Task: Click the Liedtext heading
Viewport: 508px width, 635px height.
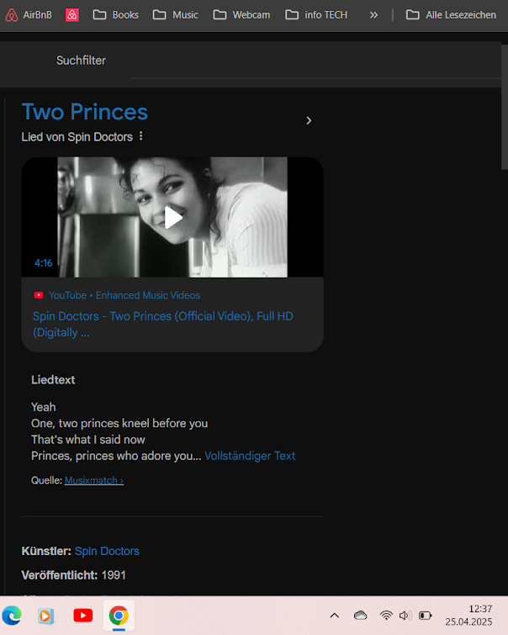Action: pyautogui.click(x=53, y=380)
